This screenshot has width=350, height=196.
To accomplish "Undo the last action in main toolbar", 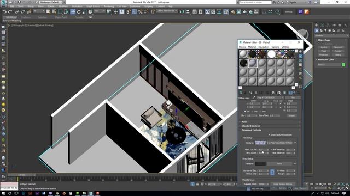I will pyautogui.click(x=4, y=12).
